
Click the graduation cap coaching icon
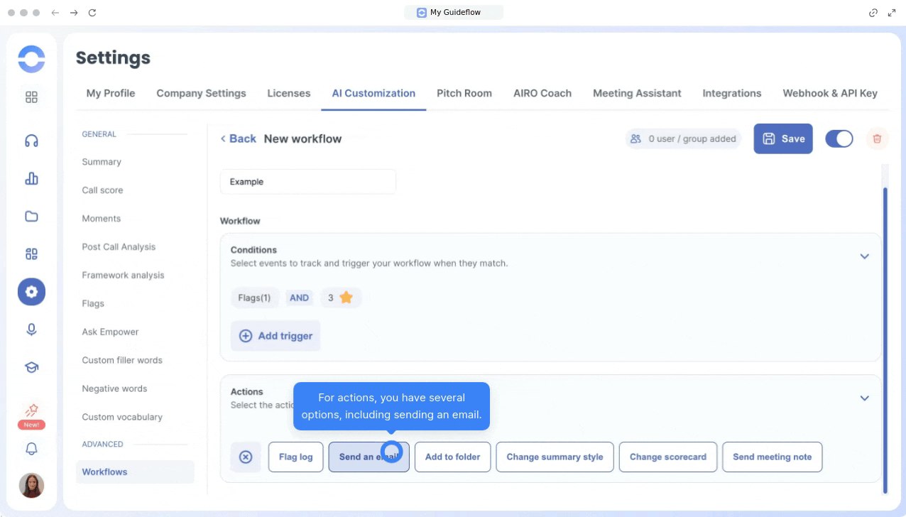tap(31, 367)
